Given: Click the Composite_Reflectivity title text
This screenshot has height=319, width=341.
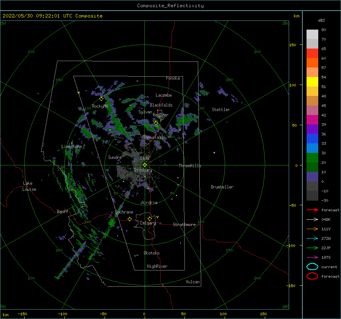Looking at the screenshot, I should pyautogui.click(x=170, y=6).
